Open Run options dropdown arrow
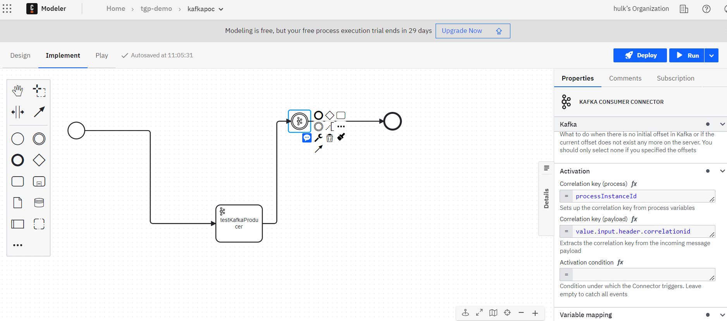Viewport: 727px width, 321px height. 711,55
